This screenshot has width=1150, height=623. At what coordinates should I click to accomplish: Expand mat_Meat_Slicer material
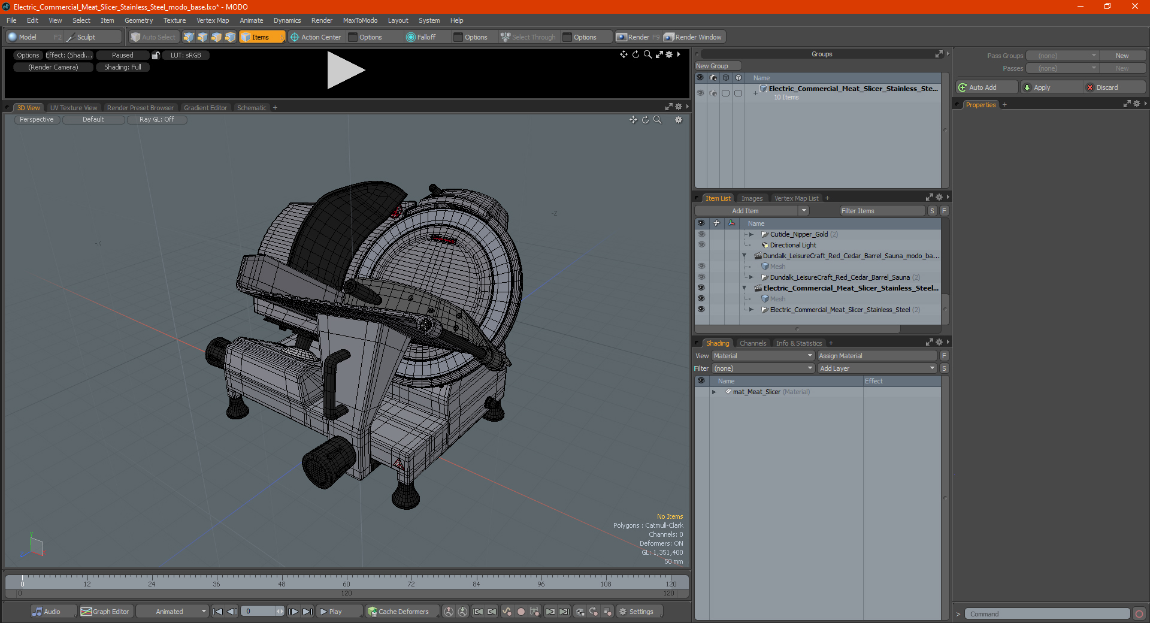tap(714, 392)
